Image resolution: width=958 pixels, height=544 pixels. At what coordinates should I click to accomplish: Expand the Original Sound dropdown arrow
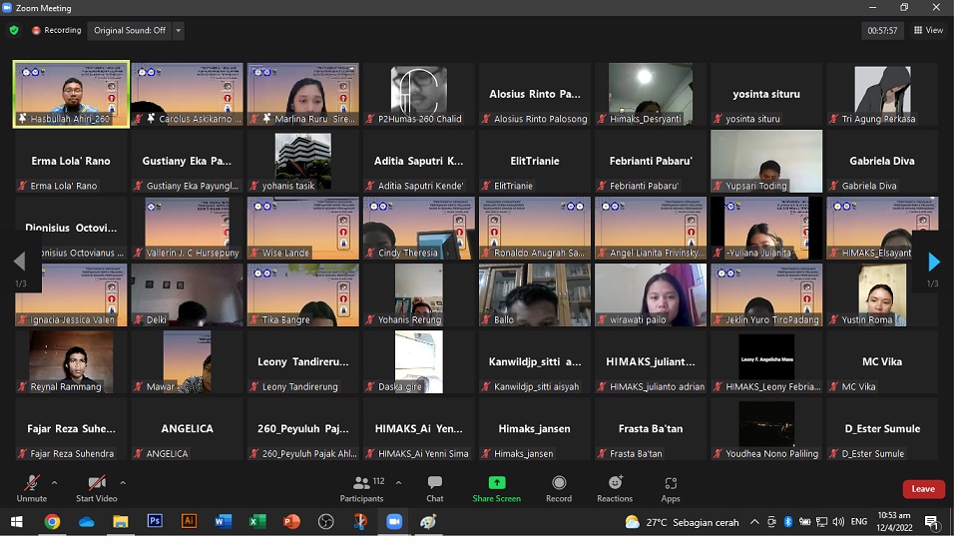pyautogui.click(x=179, y=31)
